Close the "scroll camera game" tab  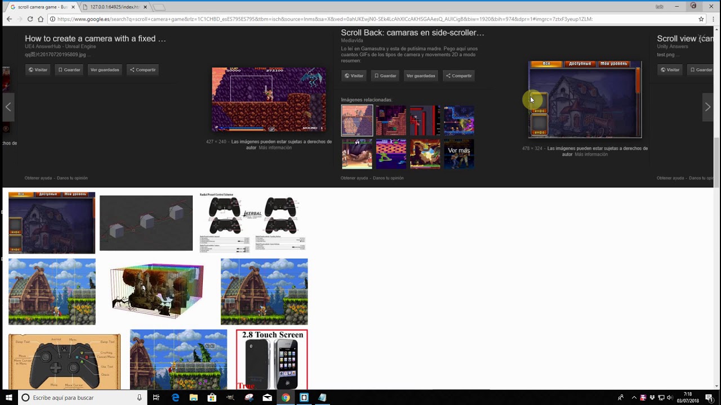[73, 7]
